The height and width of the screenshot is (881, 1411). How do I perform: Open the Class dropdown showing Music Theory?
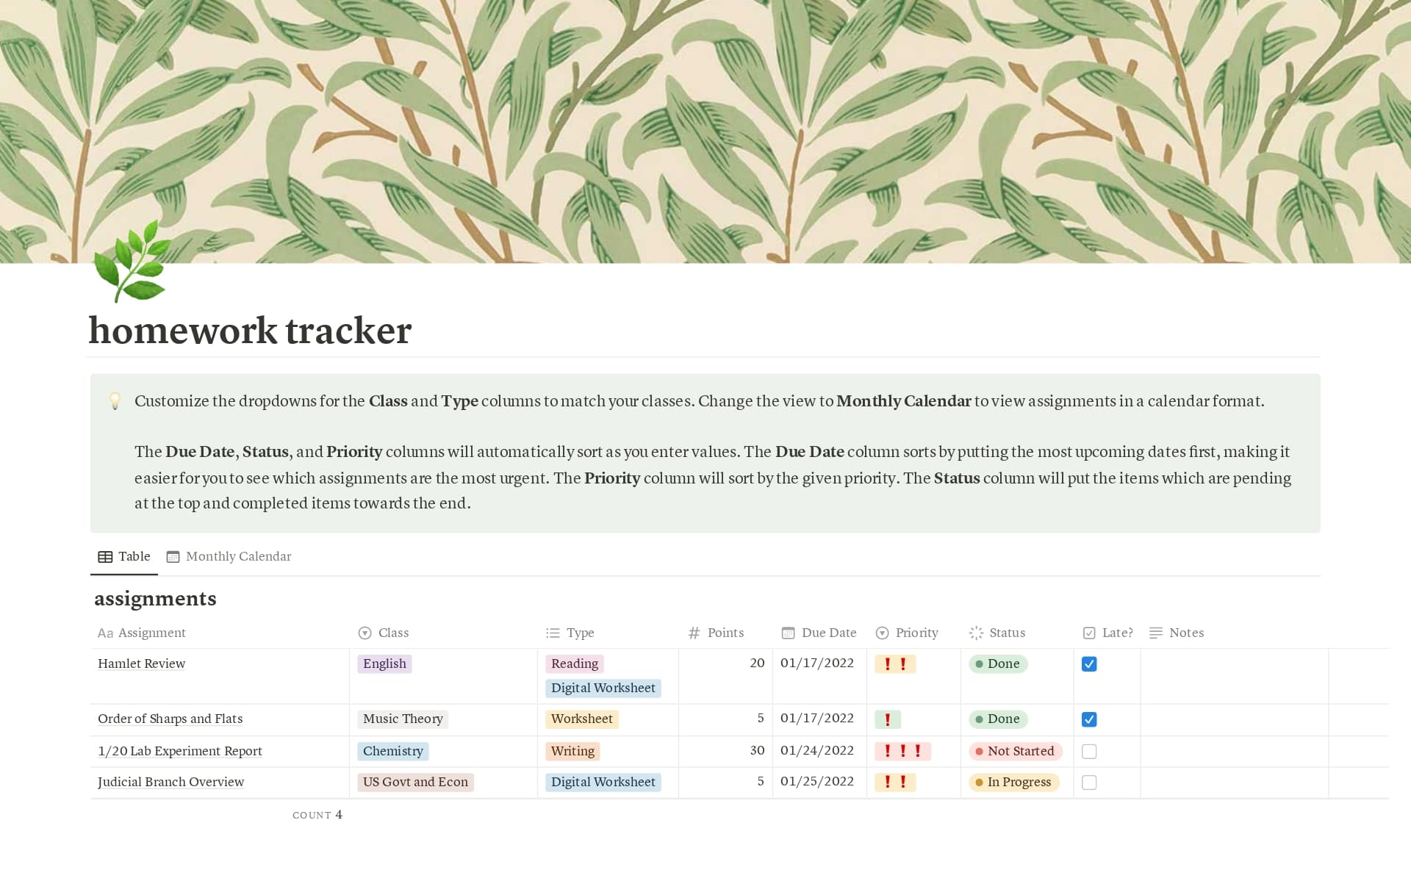[403, 719]
